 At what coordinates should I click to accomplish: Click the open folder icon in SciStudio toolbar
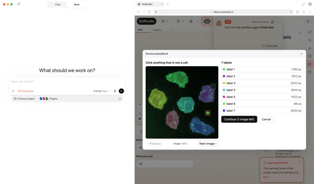pyautogui.click(x=163, y=21)
